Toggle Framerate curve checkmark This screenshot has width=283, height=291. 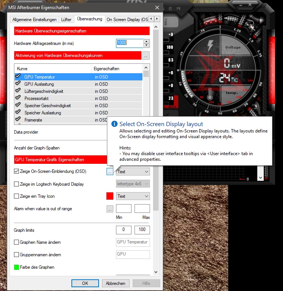pos(18,119)
